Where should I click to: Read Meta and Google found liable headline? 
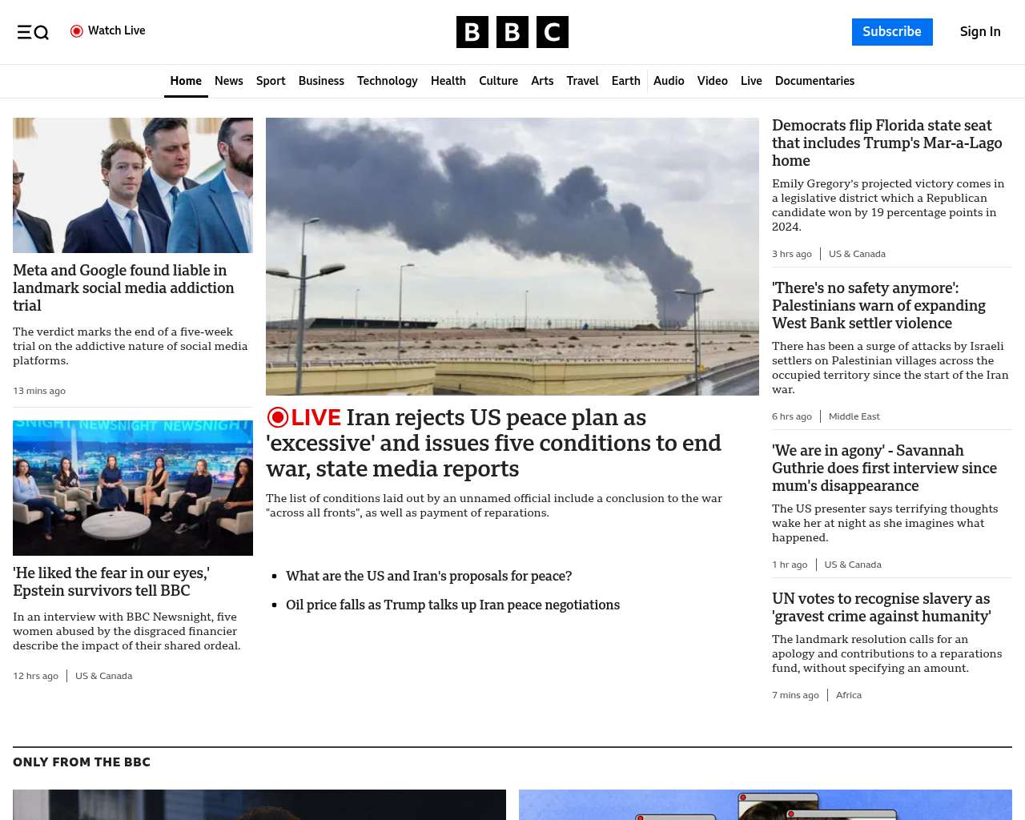(x=123, y=288)
